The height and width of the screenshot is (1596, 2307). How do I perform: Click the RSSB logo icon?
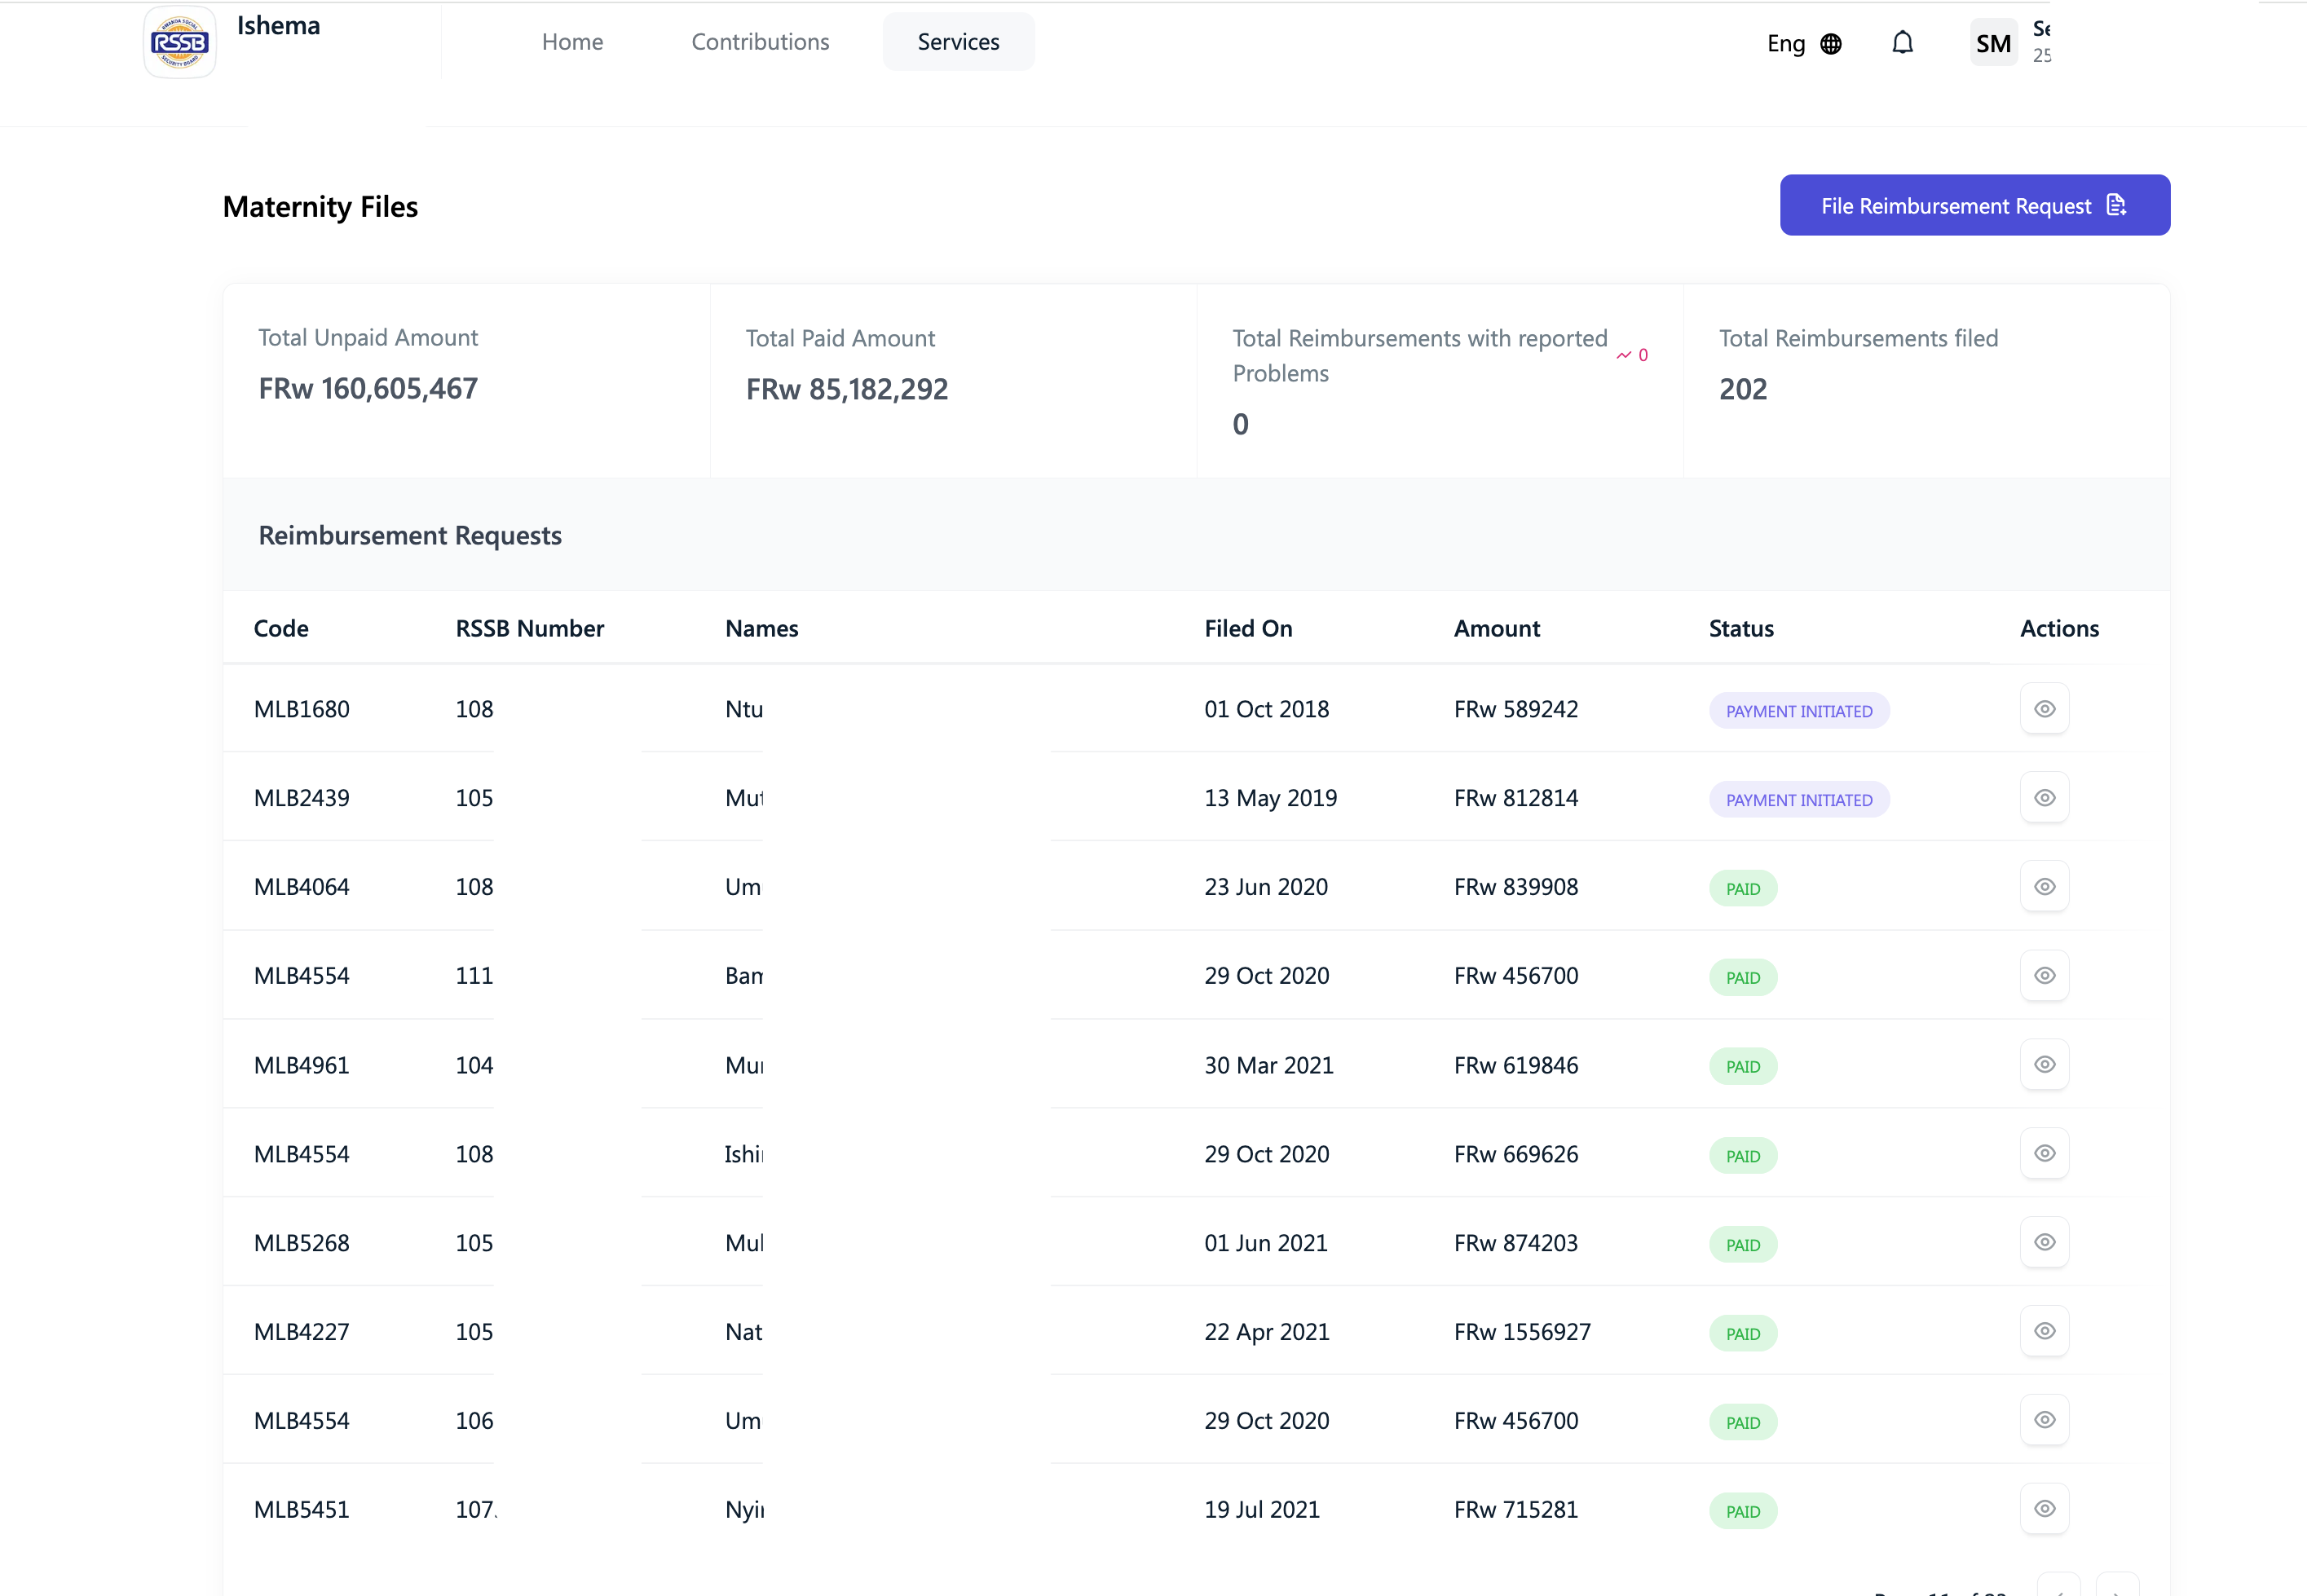click(x=180, y=42)
